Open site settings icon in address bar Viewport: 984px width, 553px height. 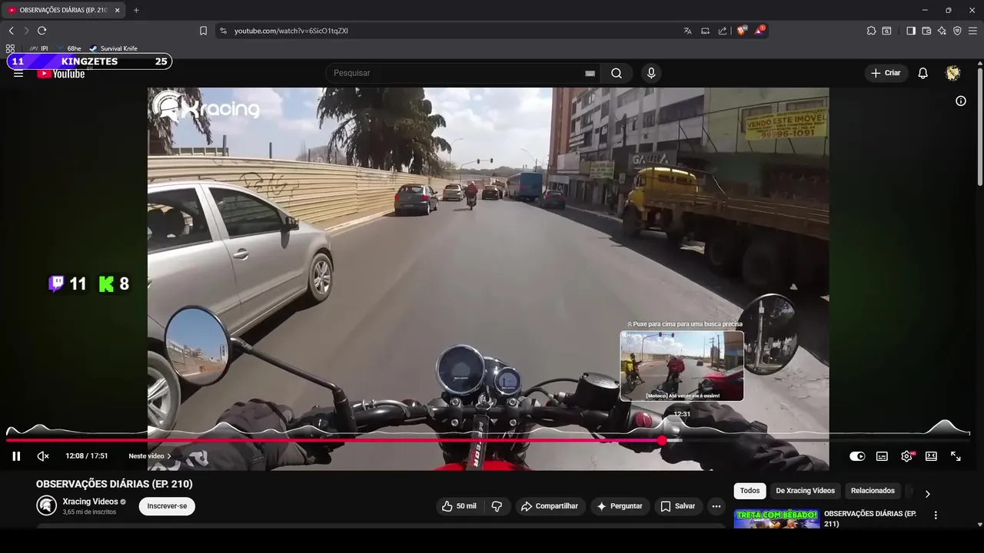click(223, 31)
